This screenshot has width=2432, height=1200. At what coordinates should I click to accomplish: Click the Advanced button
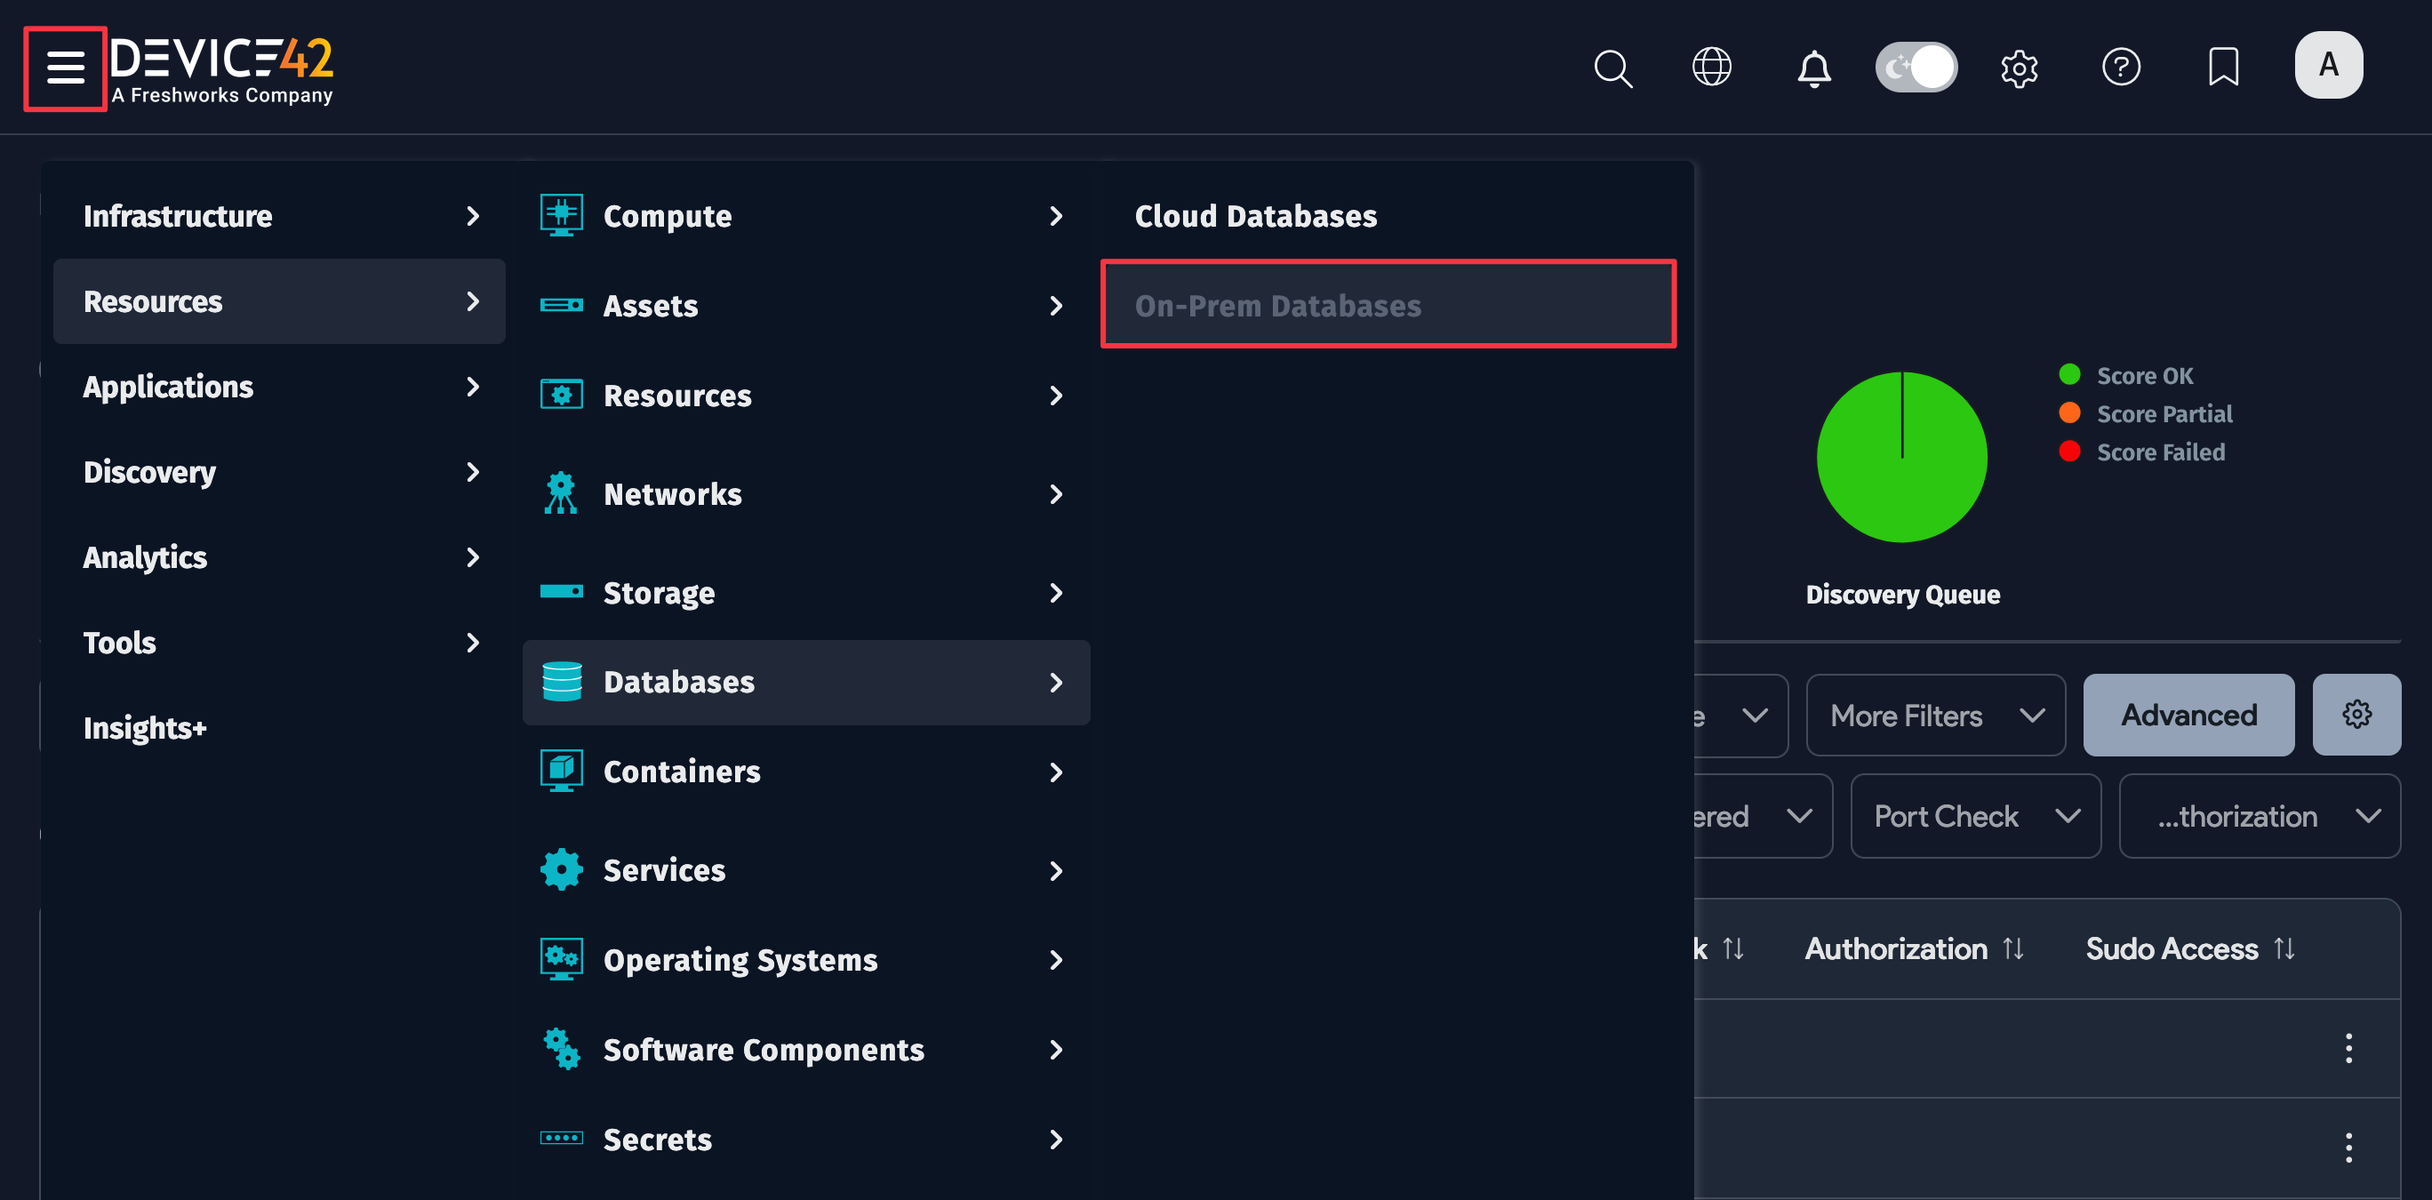(2188, 715)
